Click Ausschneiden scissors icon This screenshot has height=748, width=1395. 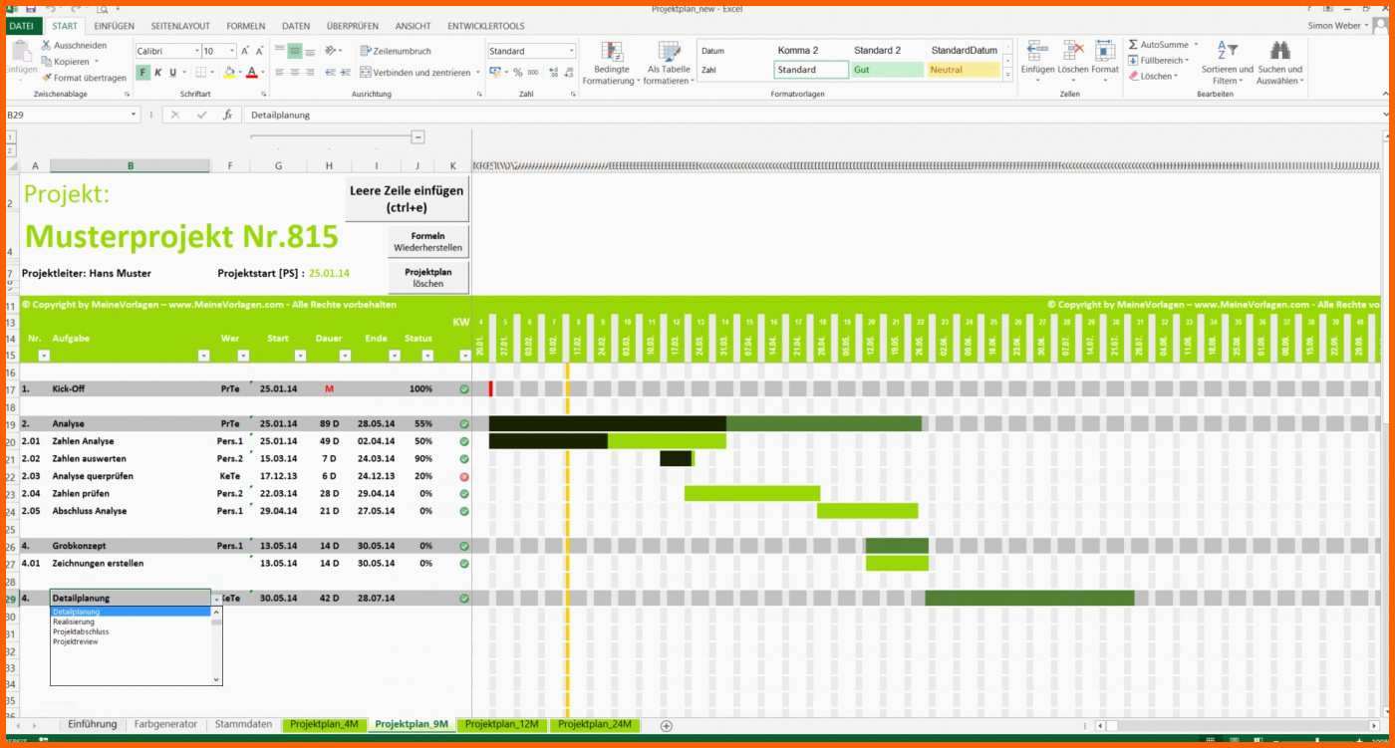click(x=47, y=45)
